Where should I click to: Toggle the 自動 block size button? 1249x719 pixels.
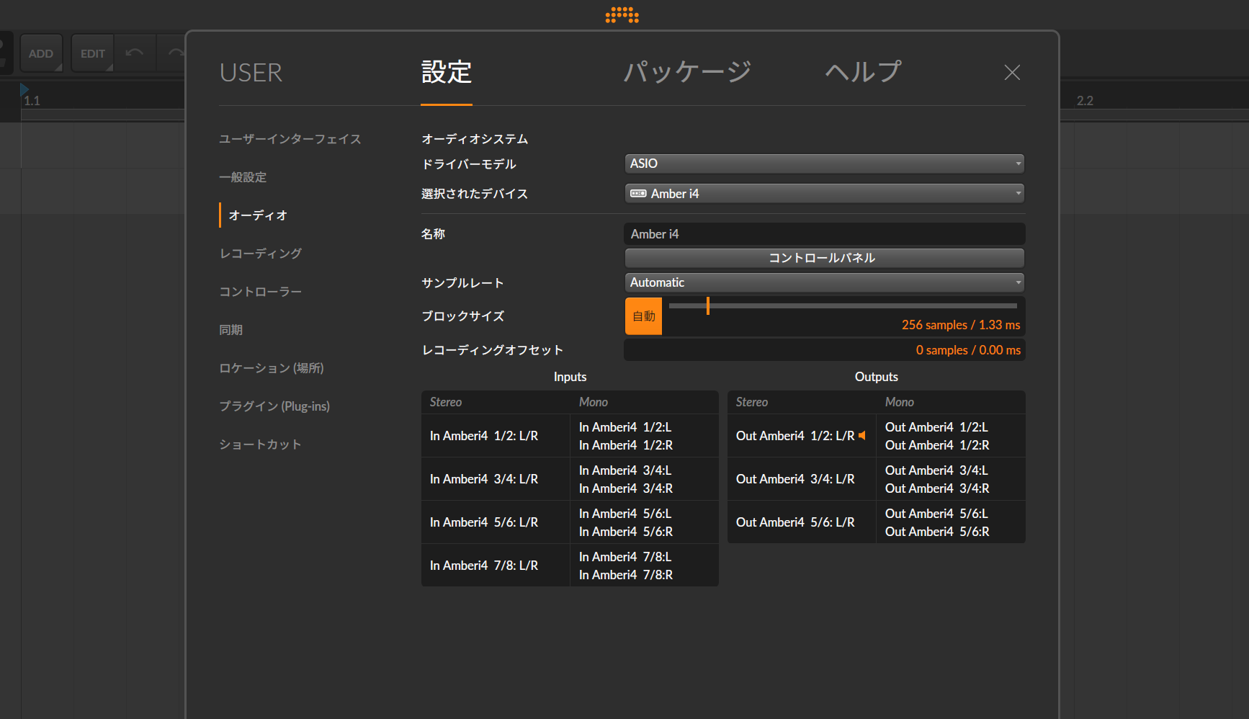coord(643,316)
